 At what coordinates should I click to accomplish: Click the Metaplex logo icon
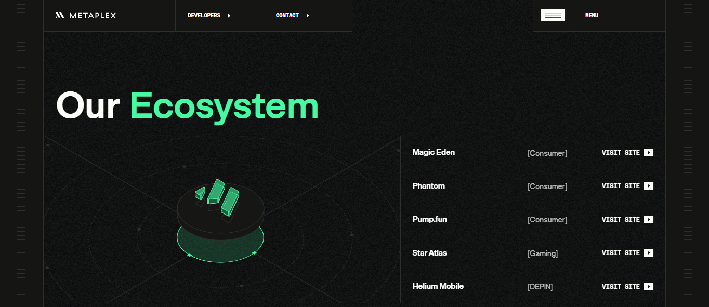pyautogui.click(x=60, y=16)
